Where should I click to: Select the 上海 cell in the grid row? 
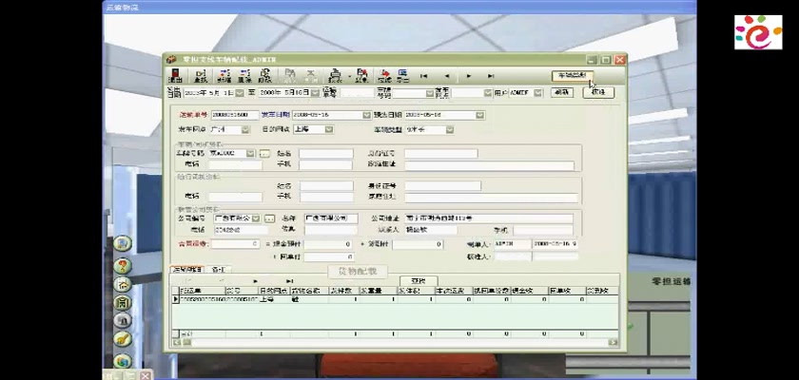[x=274, y=299]
